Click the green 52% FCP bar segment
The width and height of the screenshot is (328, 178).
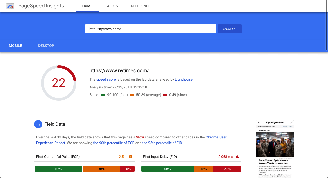click(58, 169)
